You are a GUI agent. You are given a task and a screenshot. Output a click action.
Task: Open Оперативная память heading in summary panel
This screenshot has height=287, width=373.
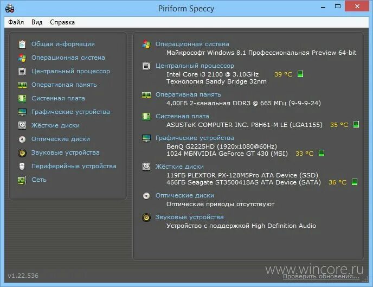point(189,94)
